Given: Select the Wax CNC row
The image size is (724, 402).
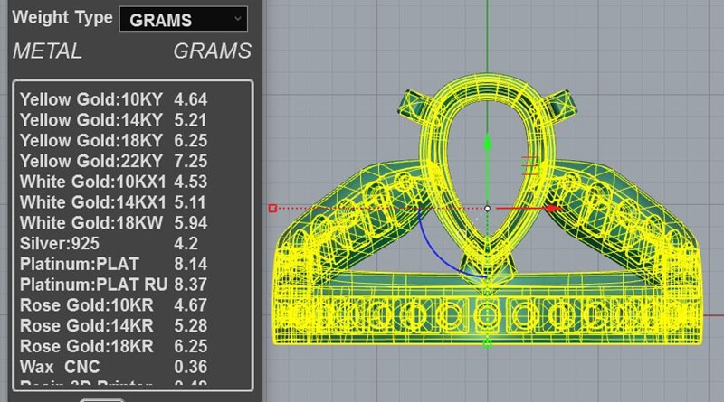Looking at the screenshot, I should [114, 367].
